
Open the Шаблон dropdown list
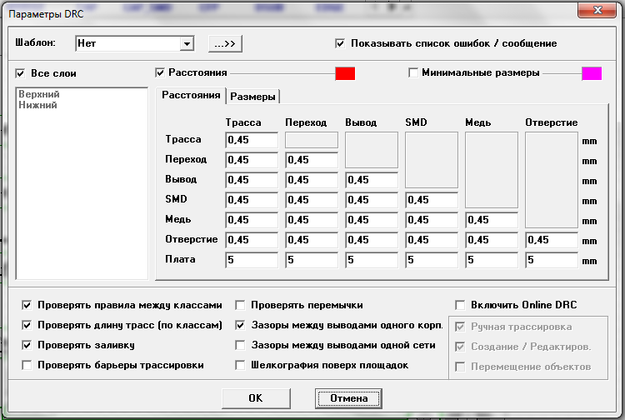187,43
